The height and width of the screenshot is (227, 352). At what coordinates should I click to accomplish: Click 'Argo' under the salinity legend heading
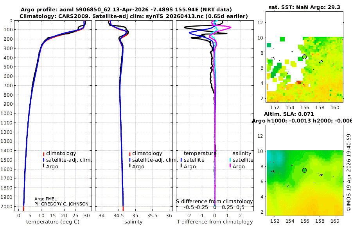[x=239, y=167]
